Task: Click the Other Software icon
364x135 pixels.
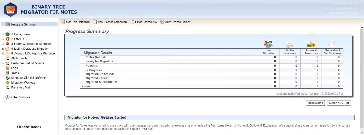Action: (x=8, y=97)
